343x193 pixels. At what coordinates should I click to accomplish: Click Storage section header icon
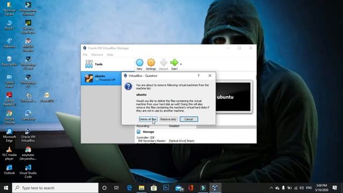pos(138,132)
